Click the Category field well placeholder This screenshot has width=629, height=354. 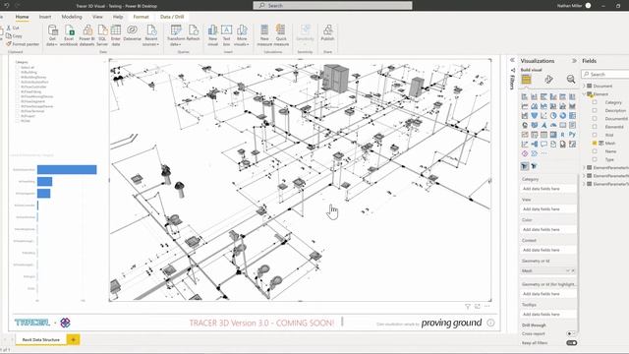click(x=548, y=189)
